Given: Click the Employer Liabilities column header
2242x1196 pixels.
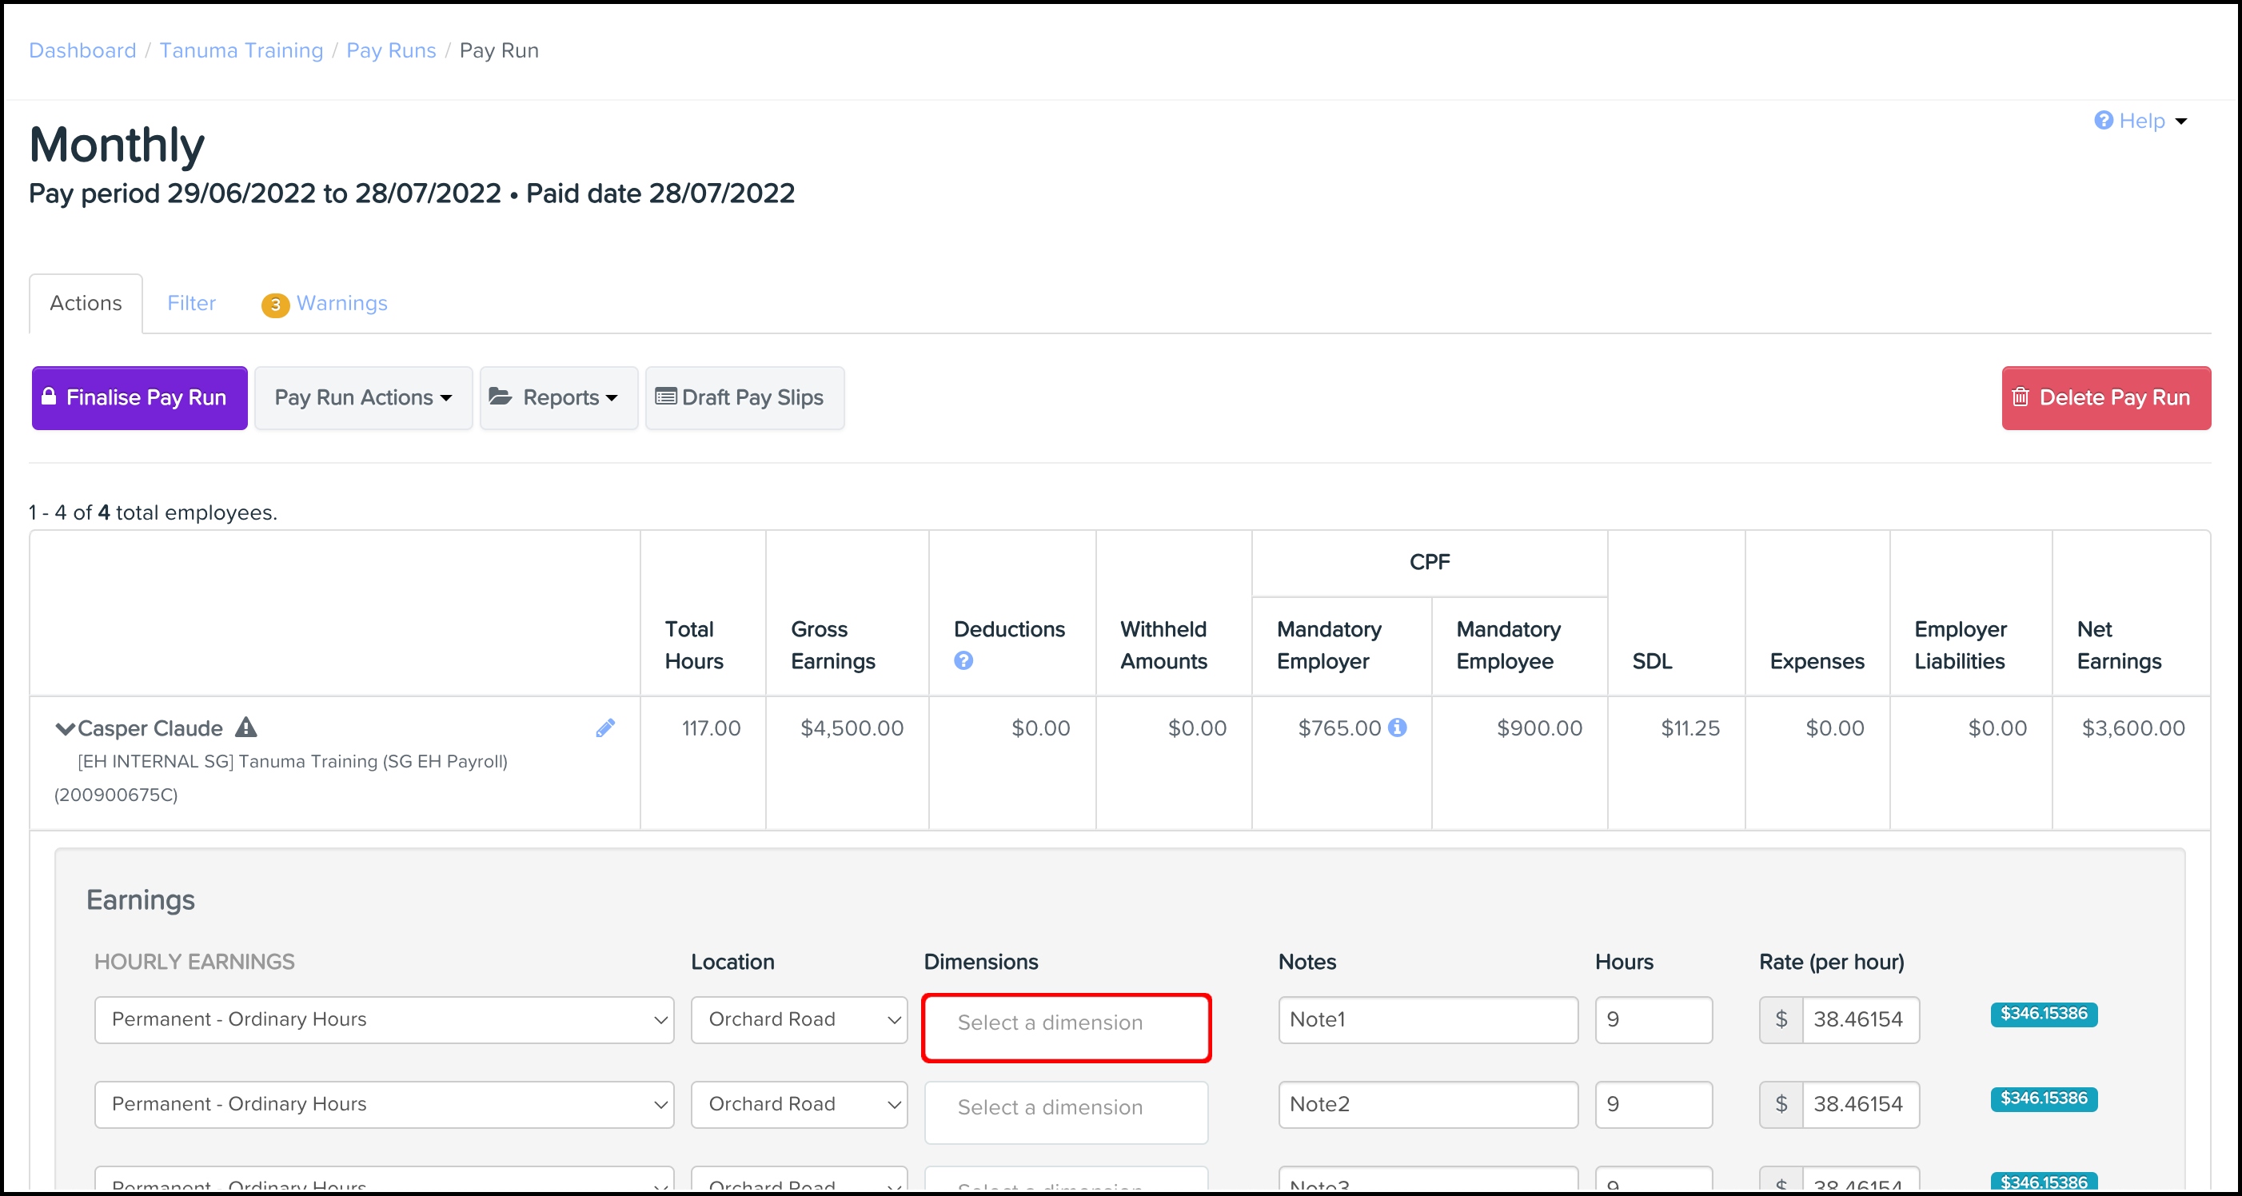Looking at the screenshot, I should (1960, 645).
